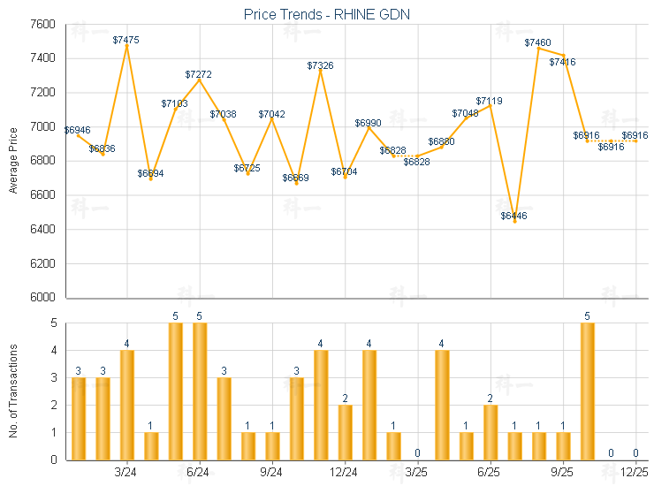Click the $7475 peak data point

[x=127, y=45]
